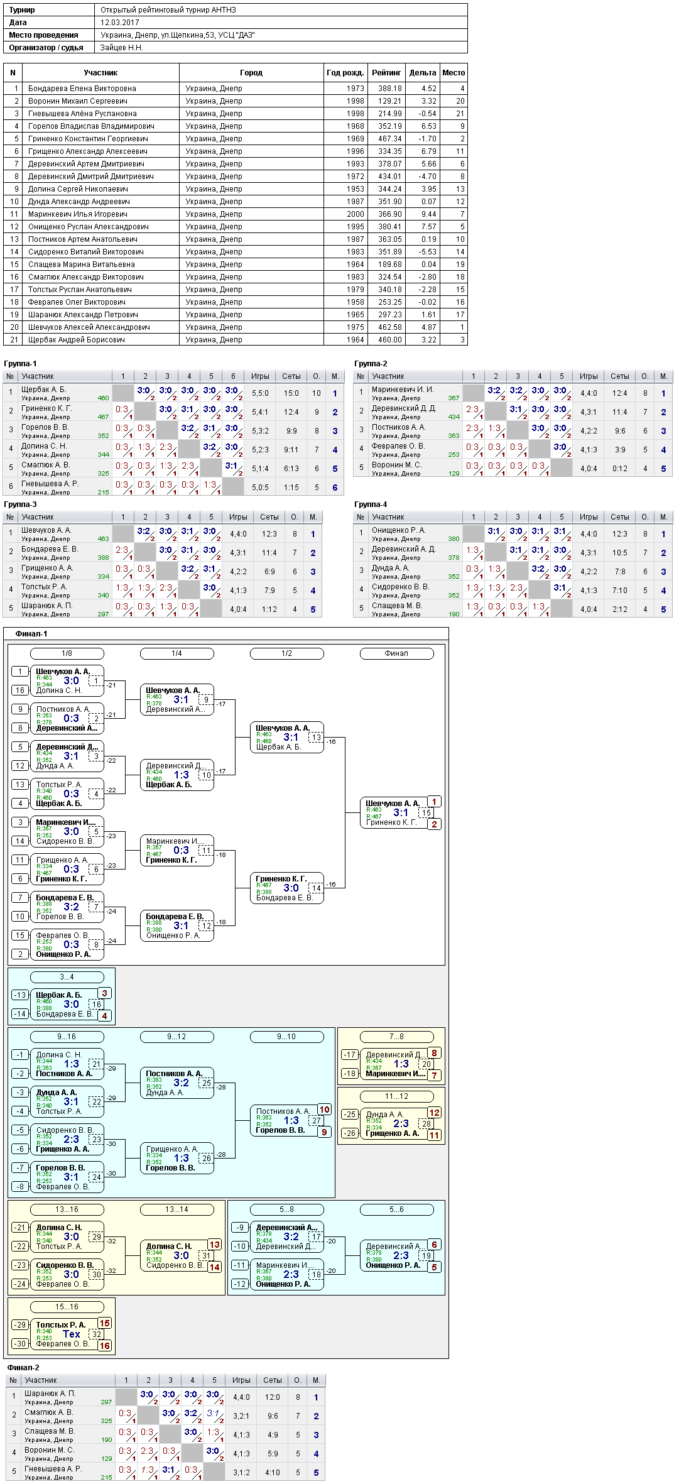The height and width of the screenshot is (1484, 679).
Task: Click the '9...16' bracket label
Action: click(67, 1037)
